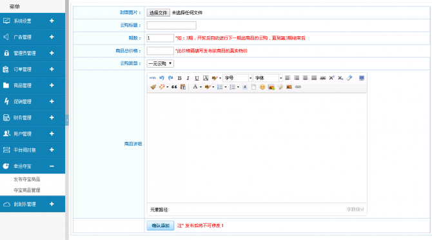Viewport: 432px width, 240px height.
Task: Click the scrawl drawing icon
Action: coord(280,87)
